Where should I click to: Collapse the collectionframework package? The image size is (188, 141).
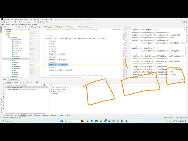pos(9,39)
